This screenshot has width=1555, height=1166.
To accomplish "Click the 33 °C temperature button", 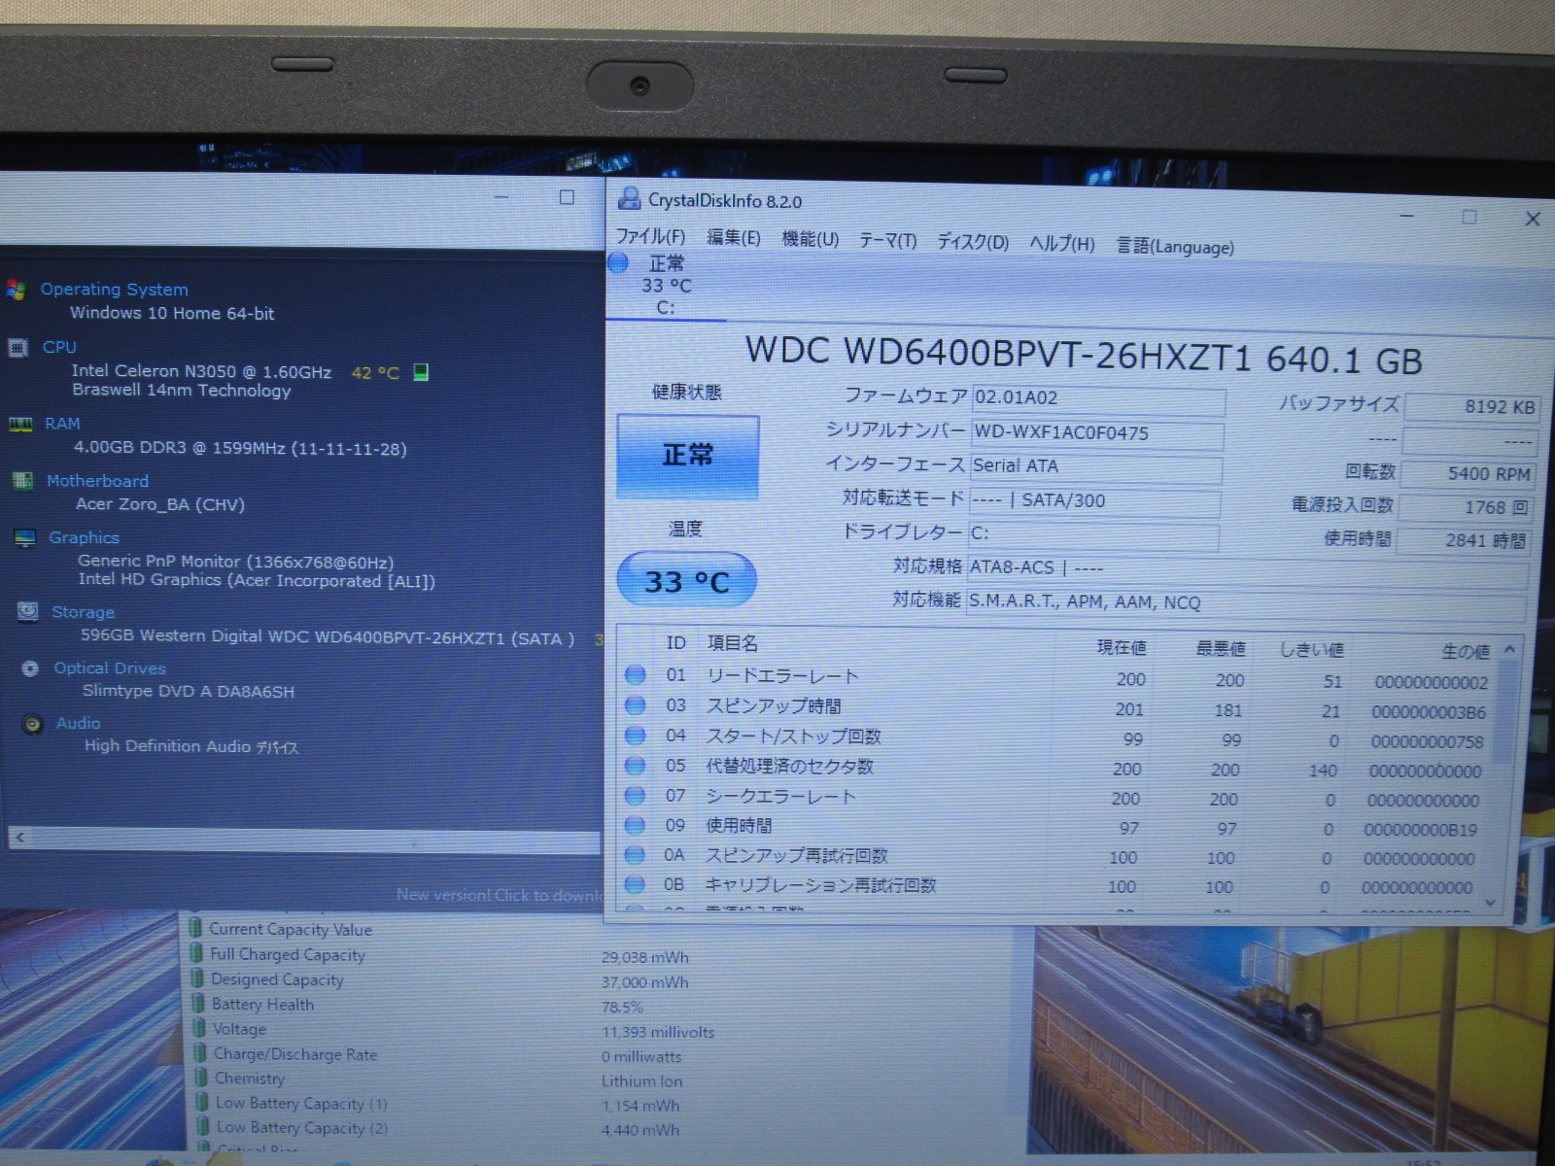I will (686, 581).
